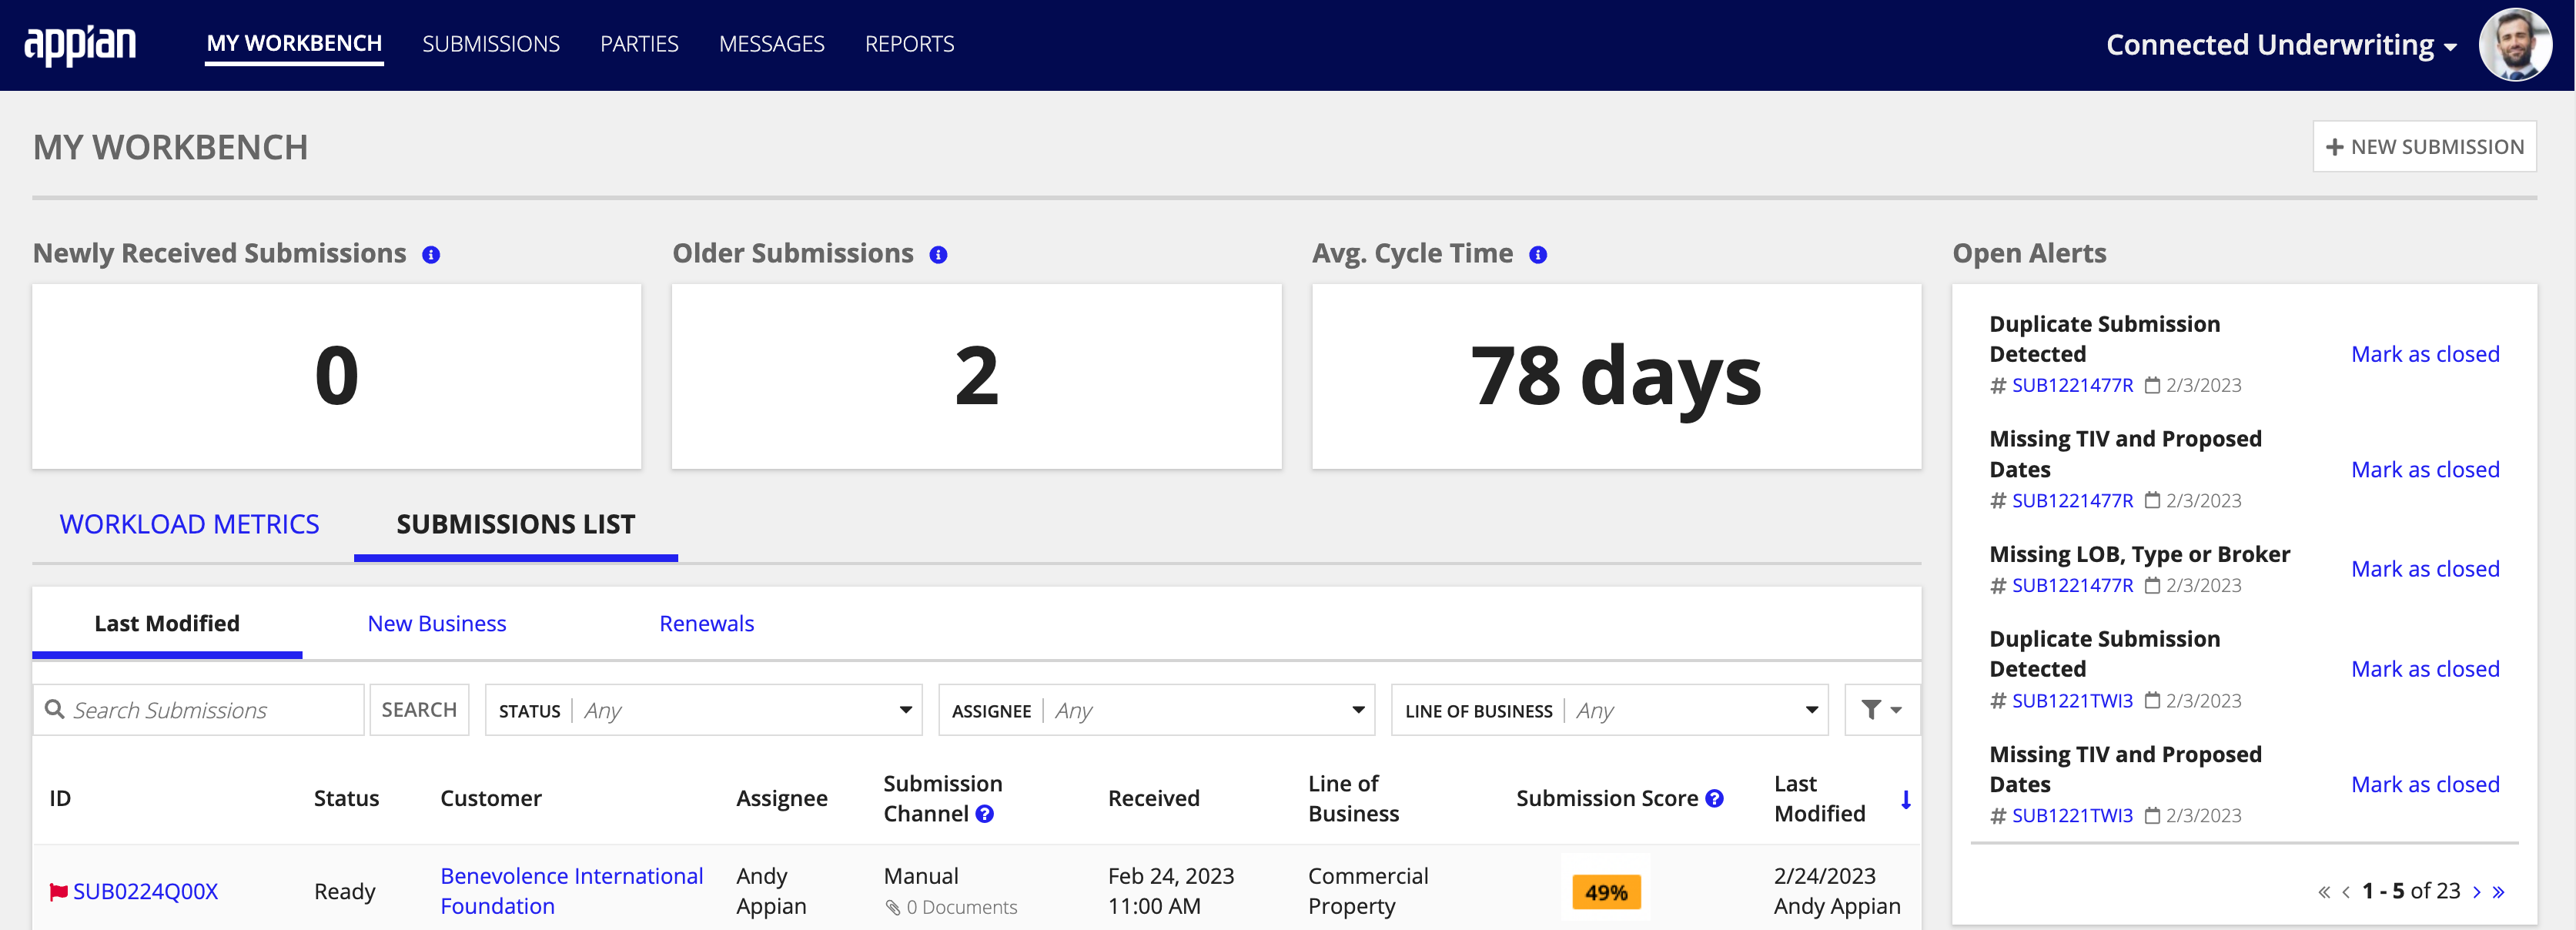Click the Appian logo
This screenshot has height=930, width=2576.
(x=80, y=45)
